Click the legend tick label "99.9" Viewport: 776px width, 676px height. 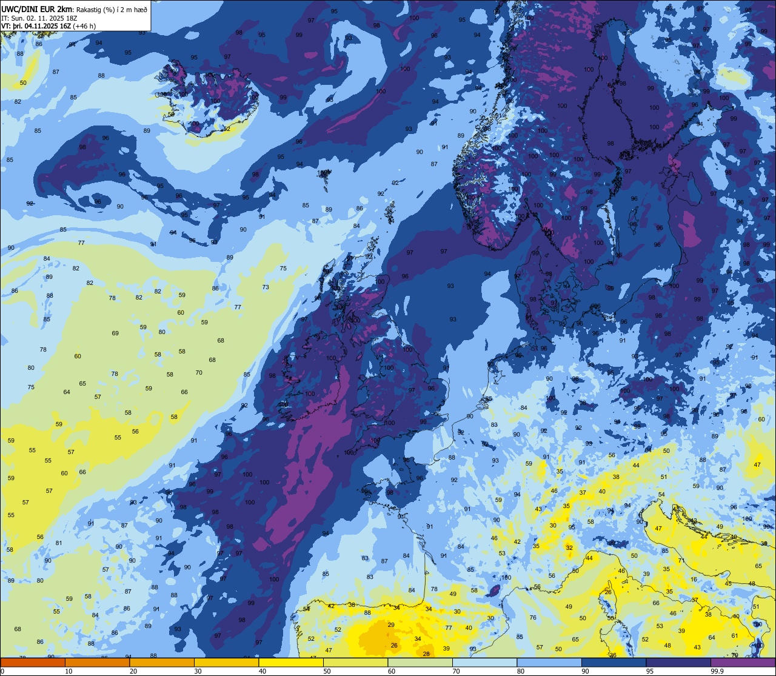pos(717,671)
